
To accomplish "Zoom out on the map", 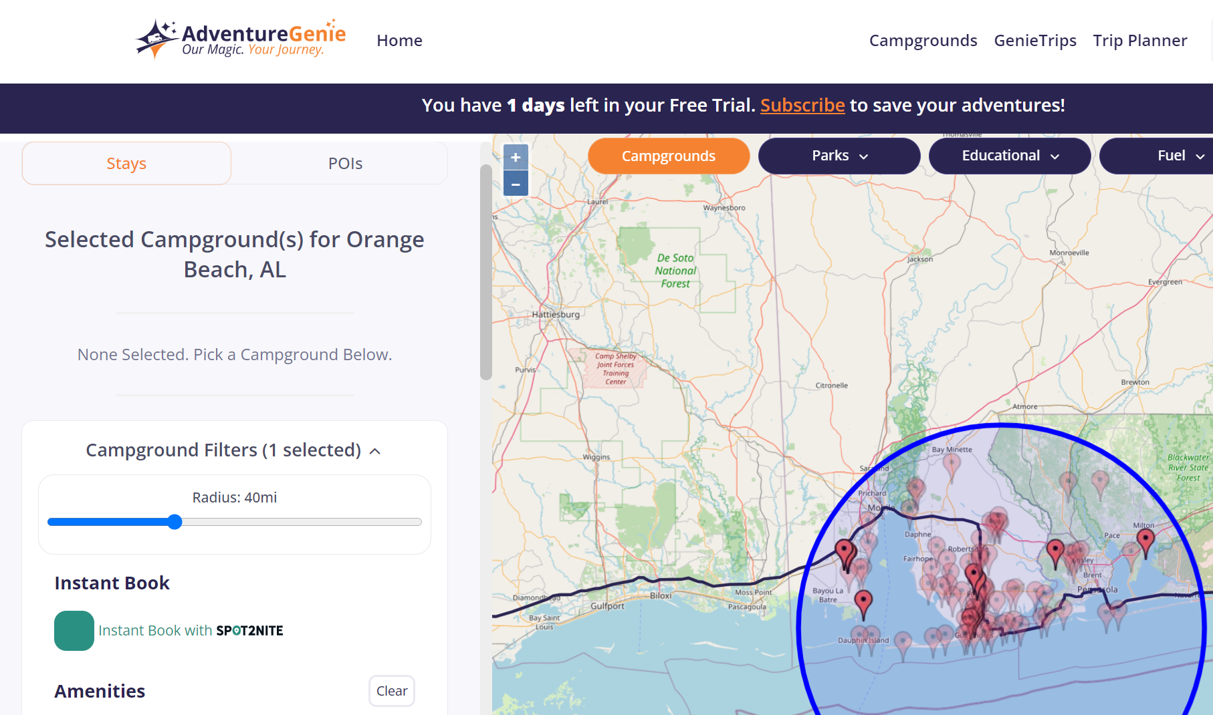I will pyautogui.click(x=516, y=184).
